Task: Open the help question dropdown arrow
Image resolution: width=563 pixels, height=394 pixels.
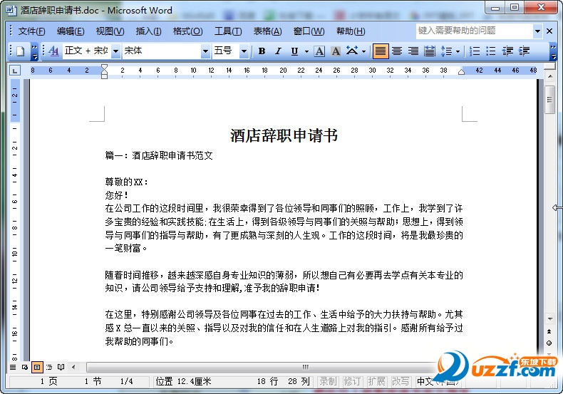Action: [537, 31]
